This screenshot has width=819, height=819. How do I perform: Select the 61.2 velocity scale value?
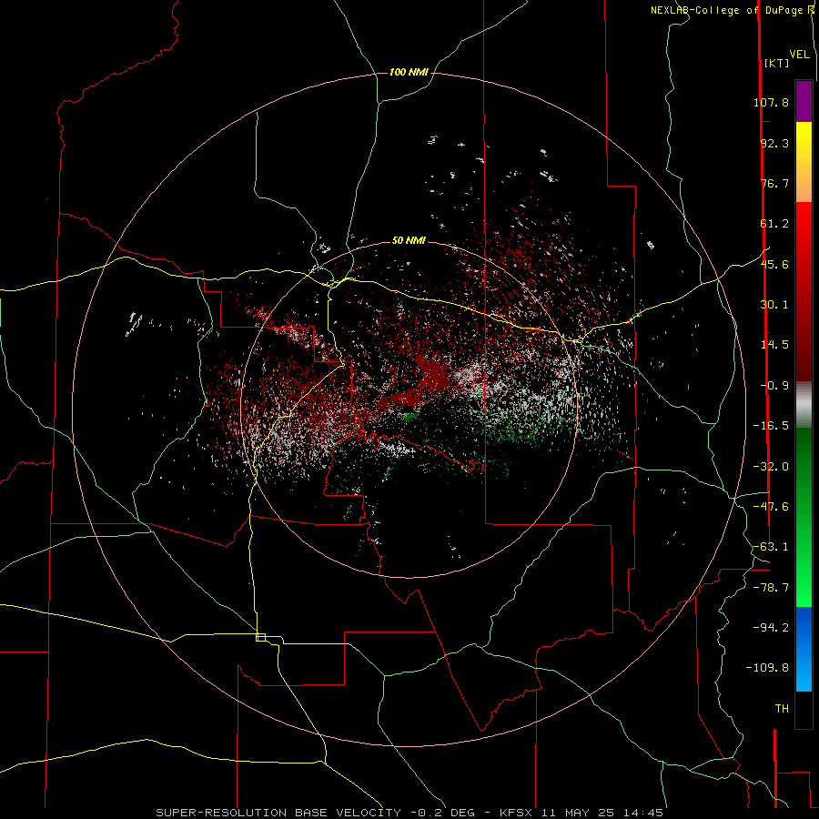[774, 224]
